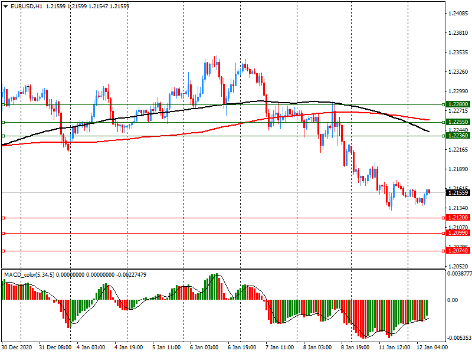Screen dimensions: 472x354
Task: Select the green 1.22800 price label
Action: [x=458, y=104]
